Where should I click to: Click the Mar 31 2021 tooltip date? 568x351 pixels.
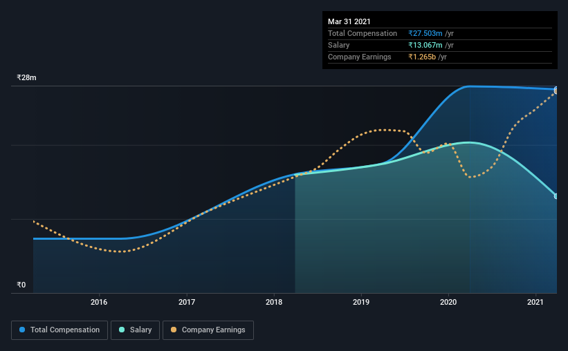(349, 21)
